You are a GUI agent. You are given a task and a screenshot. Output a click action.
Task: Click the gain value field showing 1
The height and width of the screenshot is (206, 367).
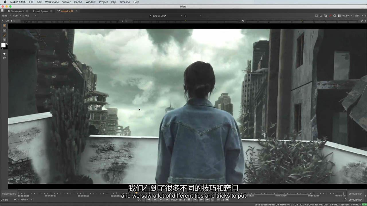(16, 21)
